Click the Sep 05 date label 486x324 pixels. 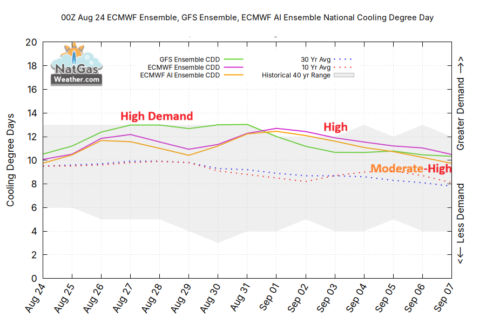tap(385, 298)
